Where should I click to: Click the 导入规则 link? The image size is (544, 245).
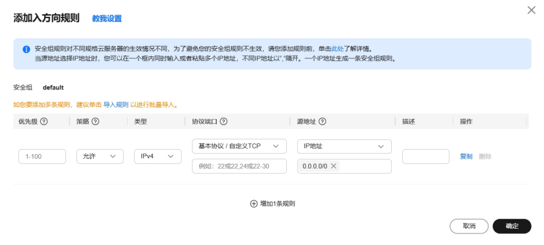tap(116, 104)
